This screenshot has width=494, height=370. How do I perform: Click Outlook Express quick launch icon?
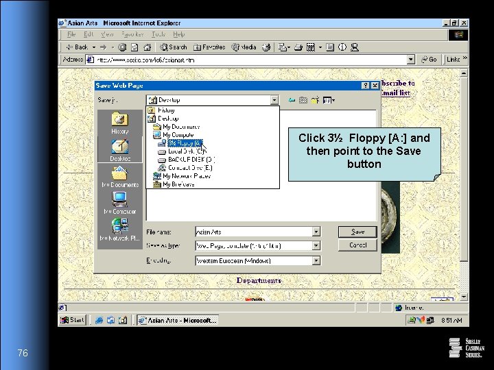coord(110,320)
